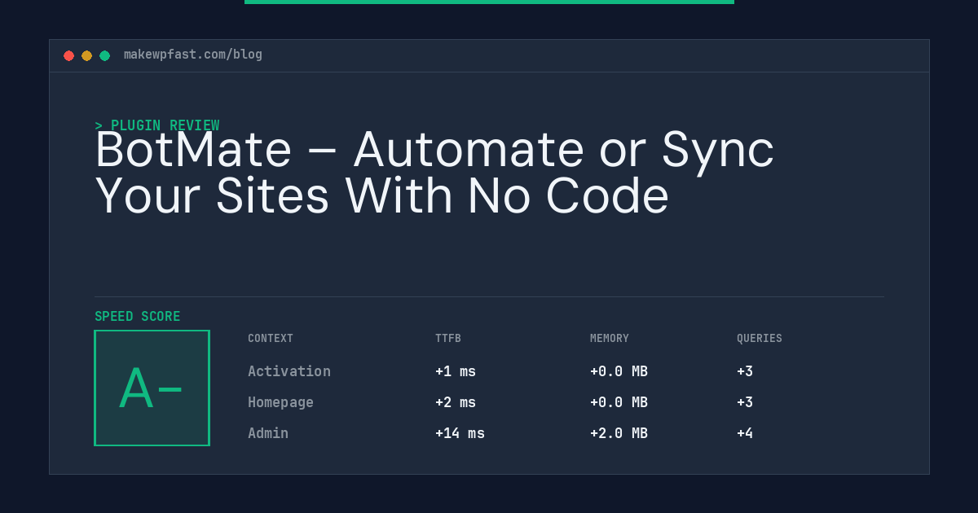Click the +14 ms TTFB value
Viewport: 978px width, 513px height.
click(x=460, y=433)
